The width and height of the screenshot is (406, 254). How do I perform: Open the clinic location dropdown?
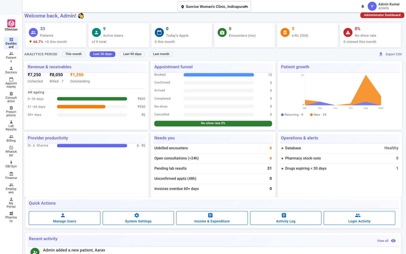pos(214,6)
